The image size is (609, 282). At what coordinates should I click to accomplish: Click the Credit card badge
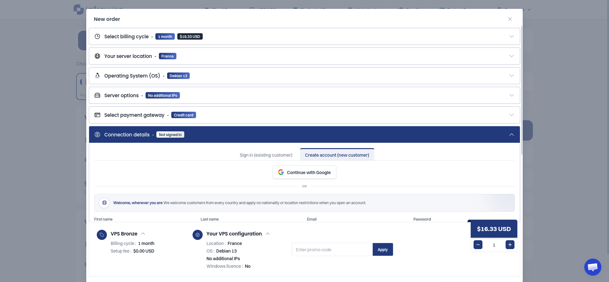click(183, 115)
